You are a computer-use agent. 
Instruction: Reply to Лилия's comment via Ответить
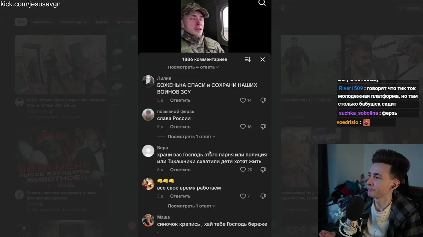(180, 100)
